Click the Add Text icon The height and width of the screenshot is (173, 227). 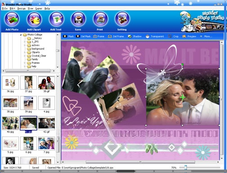(56, 19)
